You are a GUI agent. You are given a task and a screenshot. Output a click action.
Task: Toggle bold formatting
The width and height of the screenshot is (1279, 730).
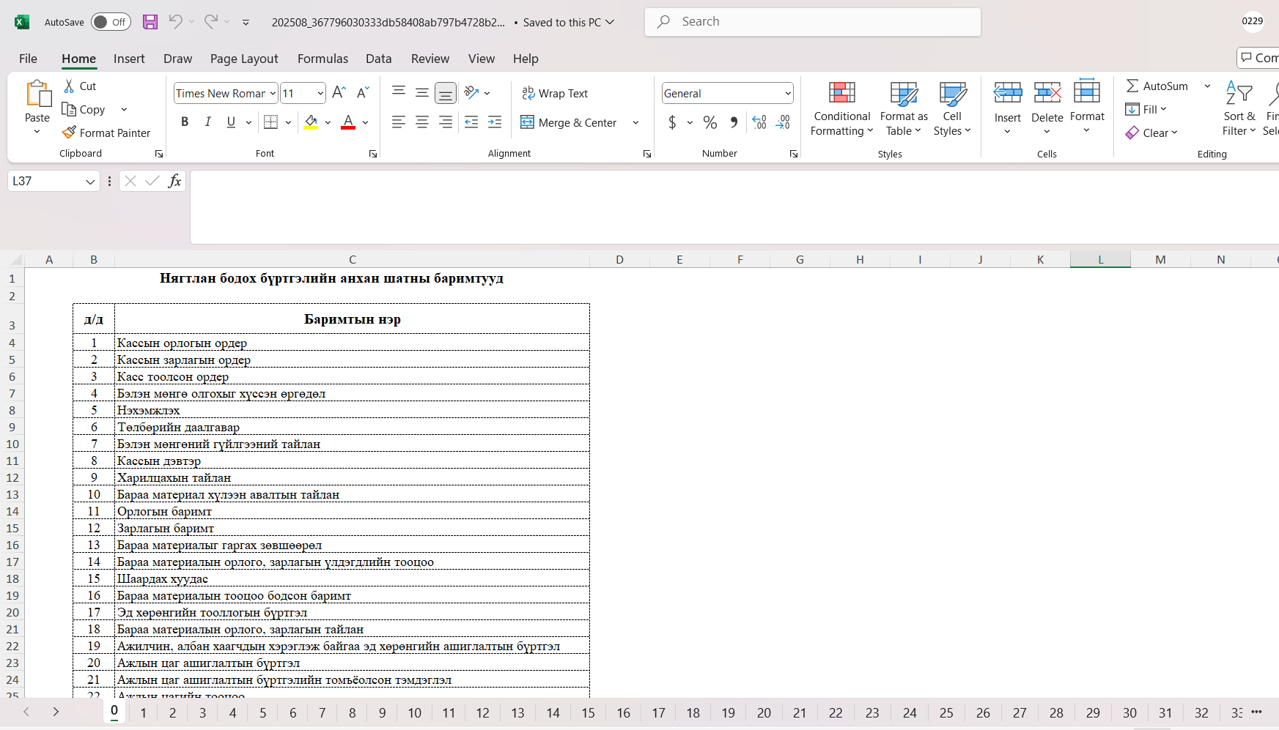(x=185, y=122)
